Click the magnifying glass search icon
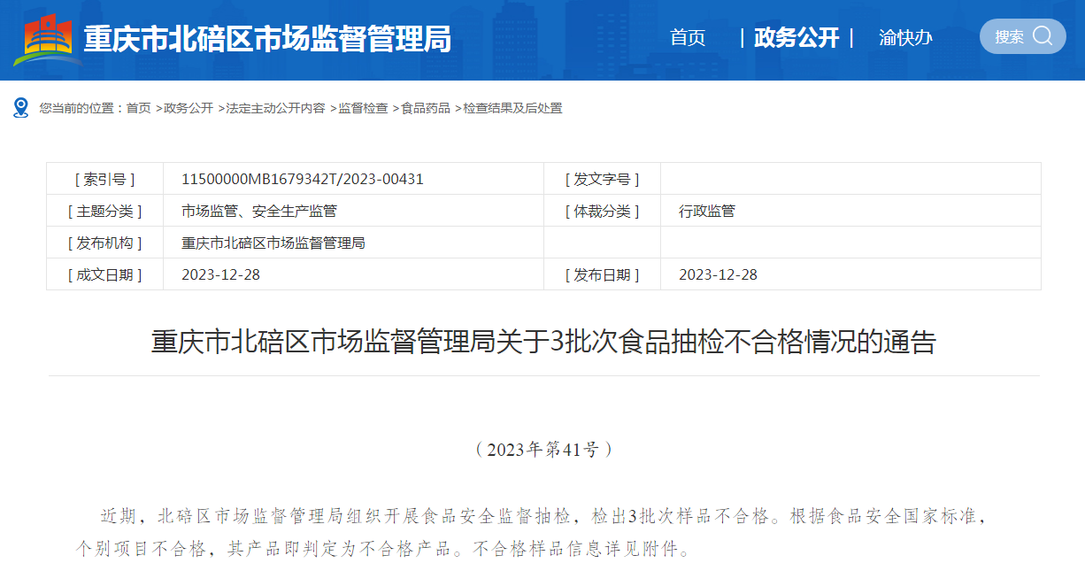This screenshot has height=563, width=1085. pos(1043,36)
